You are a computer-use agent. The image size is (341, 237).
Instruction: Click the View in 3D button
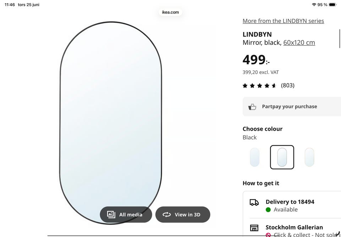point(183,215)
